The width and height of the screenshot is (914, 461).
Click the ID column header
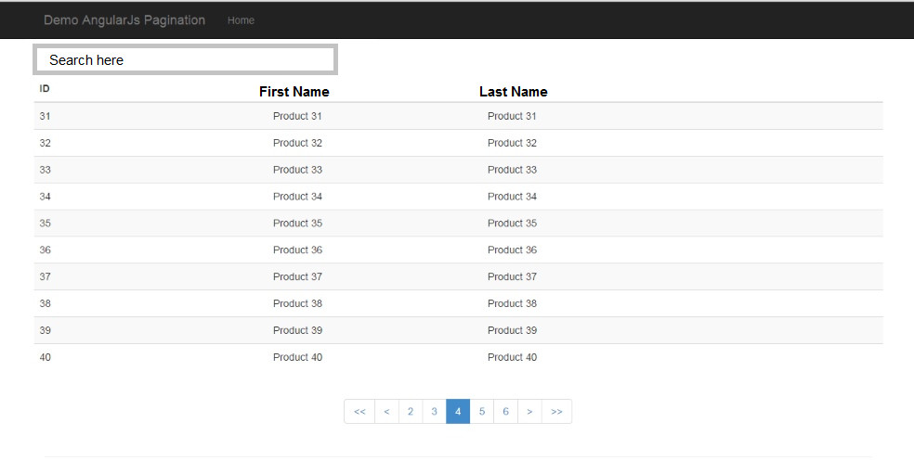click(45, 88)
